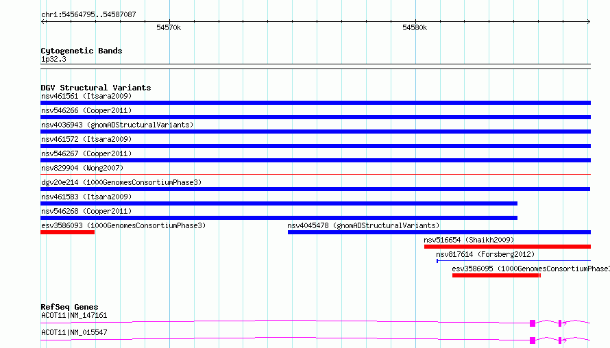Image resolution: width=610 pixels, height=348 pixels.
Task: Open the nsv461572 (Itsara2009) label
Action: pyautogui.click(x=86, y=139)
